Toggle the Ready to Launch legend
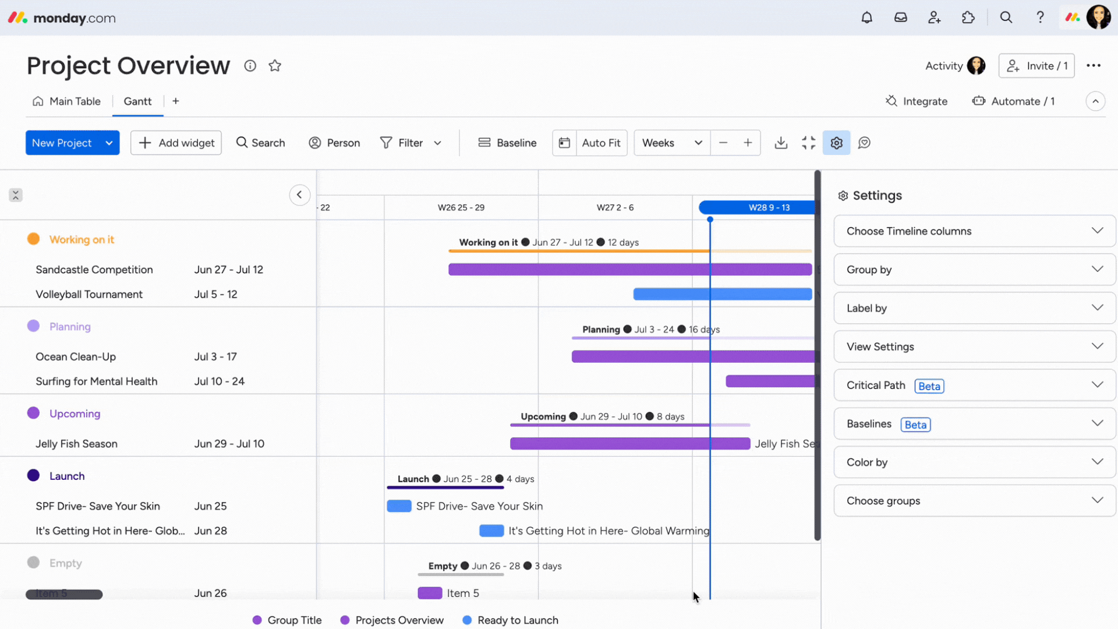Viewport: 1118px width, 629px height. pyautogui.click(x=510, y=620)
